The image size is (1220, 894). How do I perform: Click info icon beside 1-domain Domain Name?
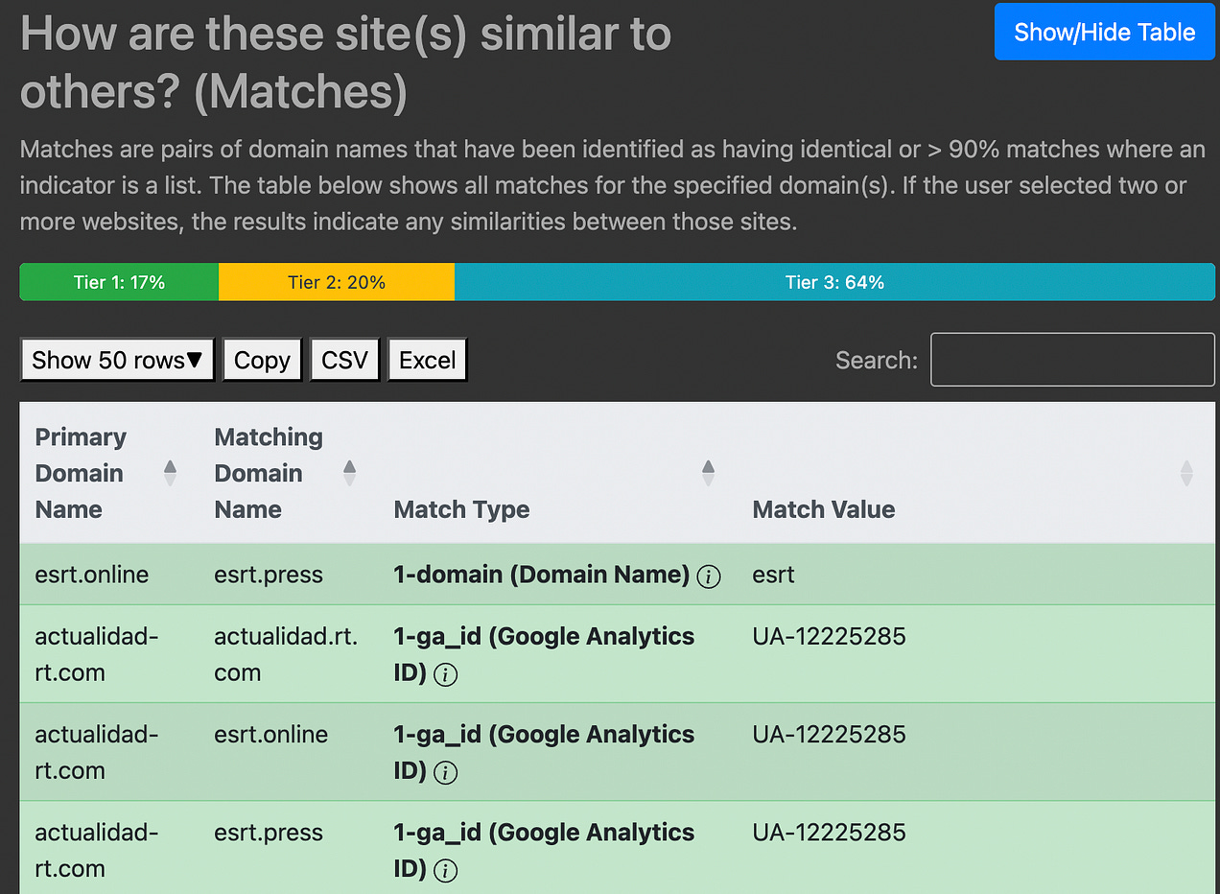[709, 576]
